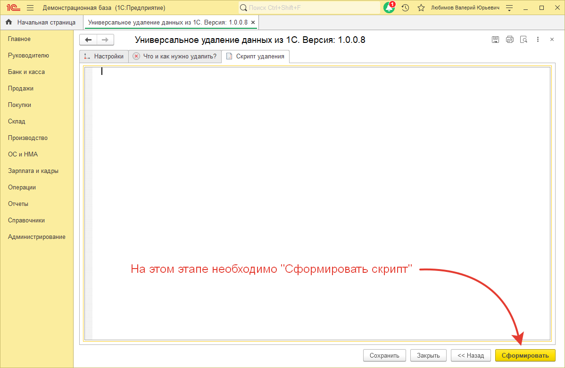Screen dimensions: 565x368
Task: Select the Склад section in the sidebar
Action: click(16, 121)
